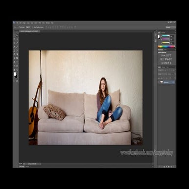Select the Pen tool
The image size is (189, 189).
pos(14,62)
